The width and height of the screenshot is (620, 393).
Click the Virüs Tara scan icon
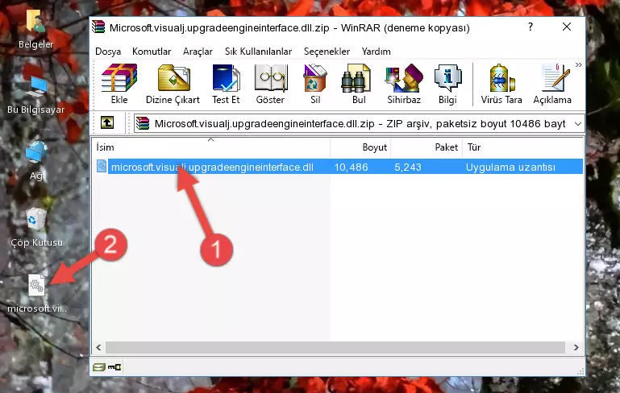(x=501, y=84)
